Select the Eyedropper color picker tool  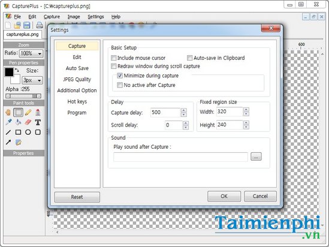tap(8, 122)
